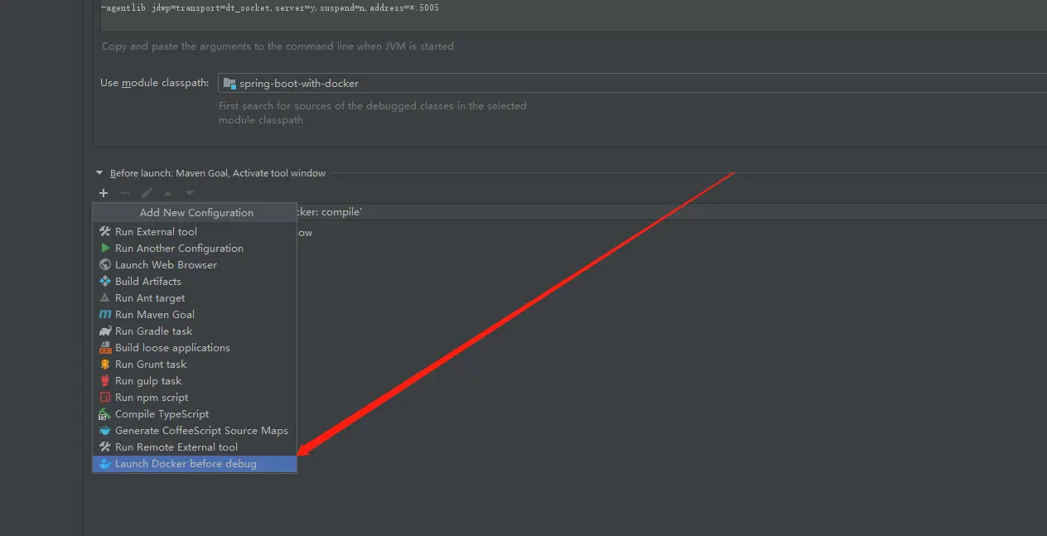The height and width of the screenshot is (536, 1047).
Task: Click the plus icon to add task
Action: 104,193
